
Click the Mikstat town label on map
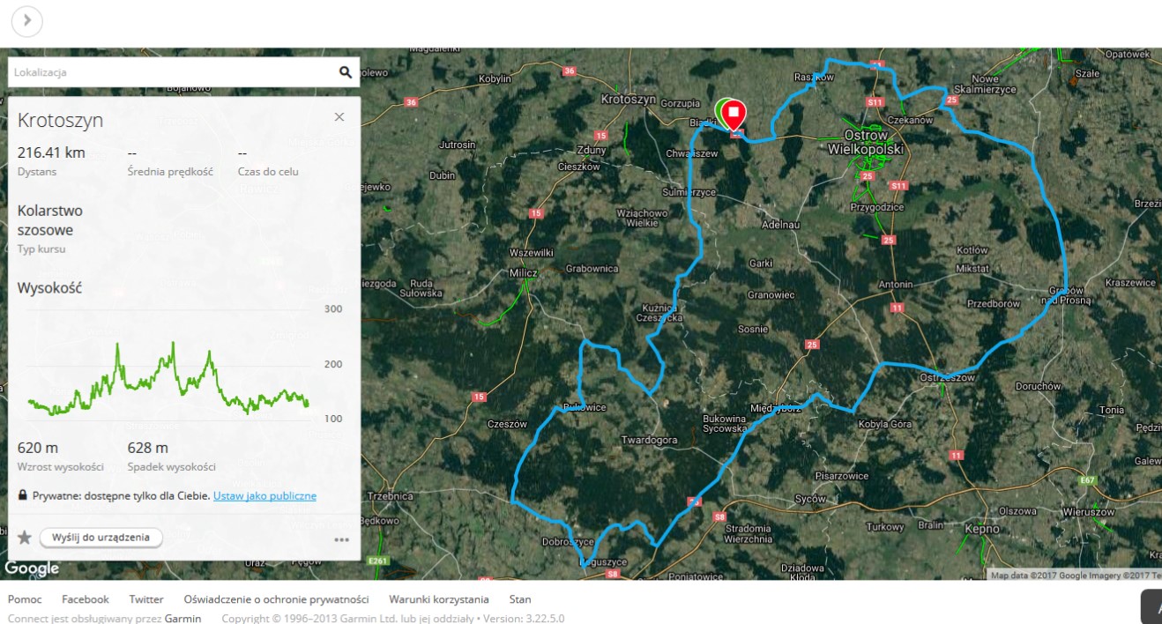[972, 268]
